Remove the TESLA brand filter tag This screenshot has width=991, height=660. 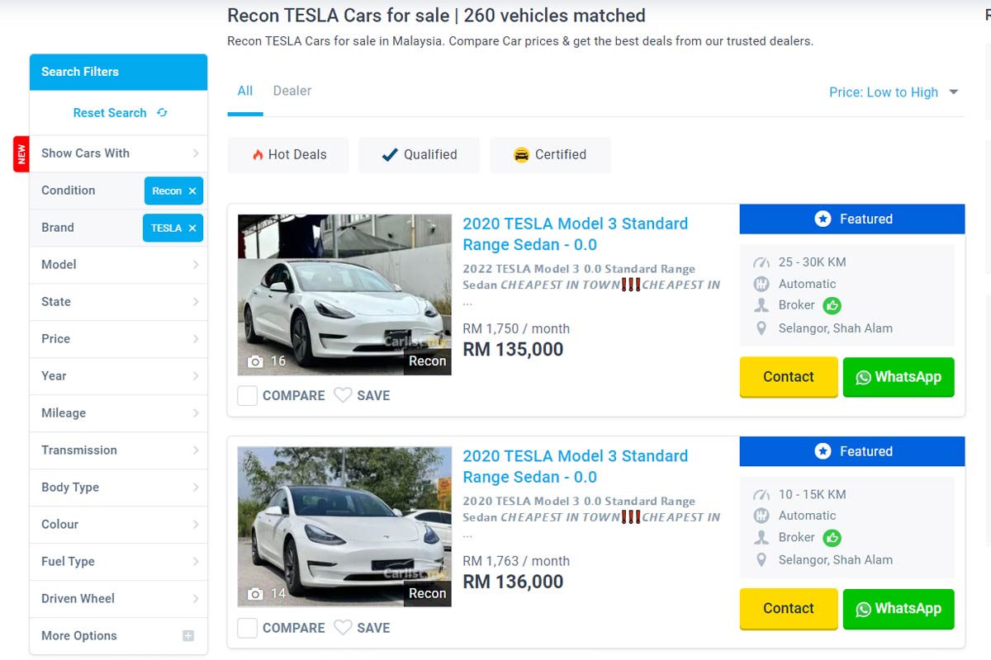[x=192, y=229]
